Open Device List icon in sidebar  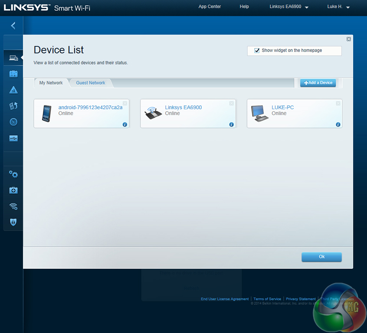click(13, 58)
